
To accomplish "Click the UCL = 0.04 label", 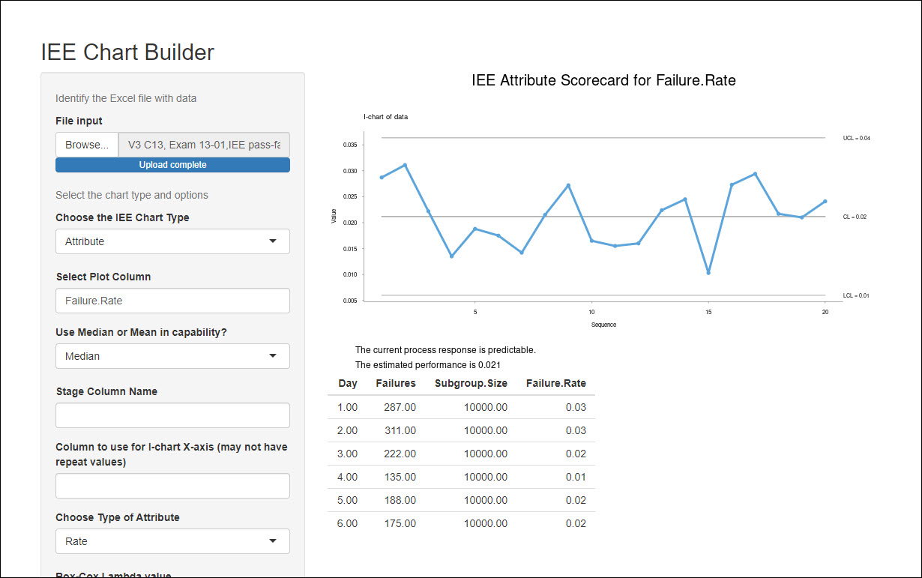I will (856, 139).
